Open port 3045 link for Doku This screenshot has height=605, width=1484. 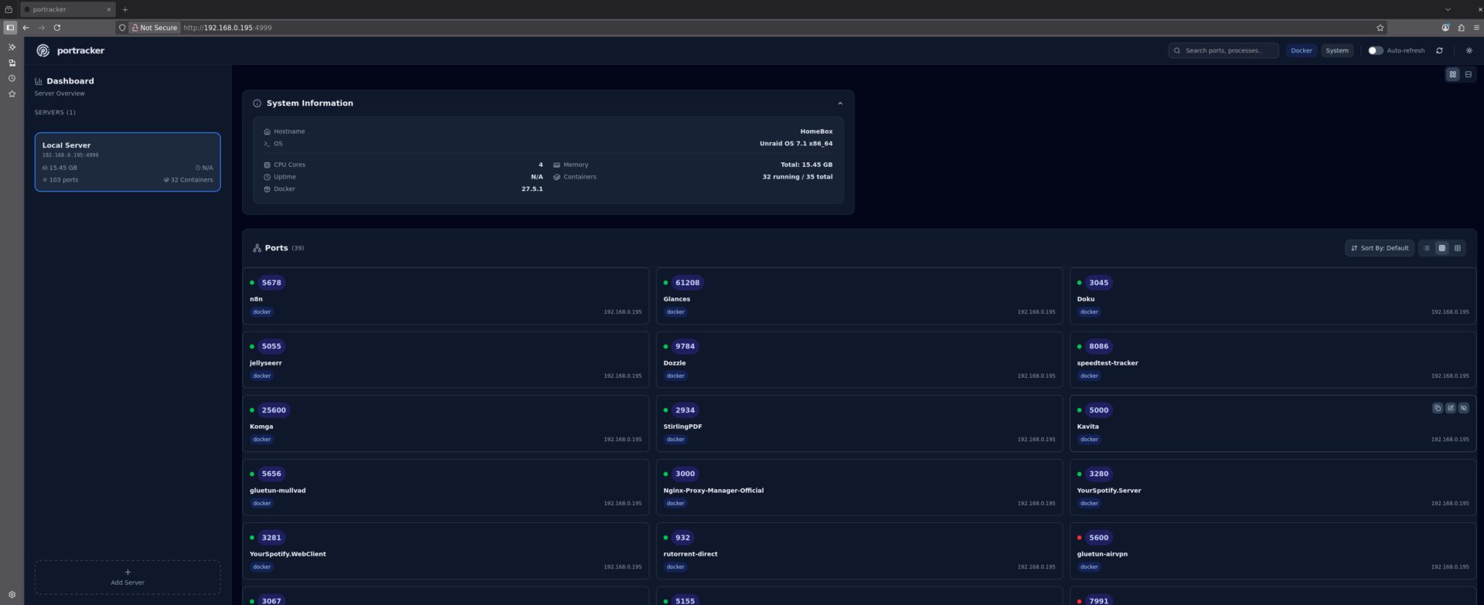click(1098, 283)
